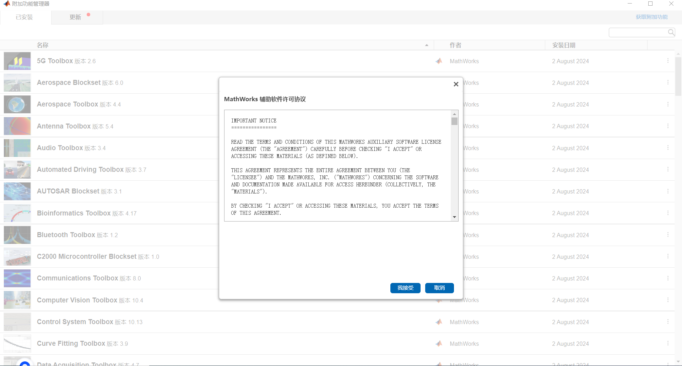Click MathWorks logo in Control System Toolbox row
This screenshot has height=366, width=682.
[x=439, y=322]
